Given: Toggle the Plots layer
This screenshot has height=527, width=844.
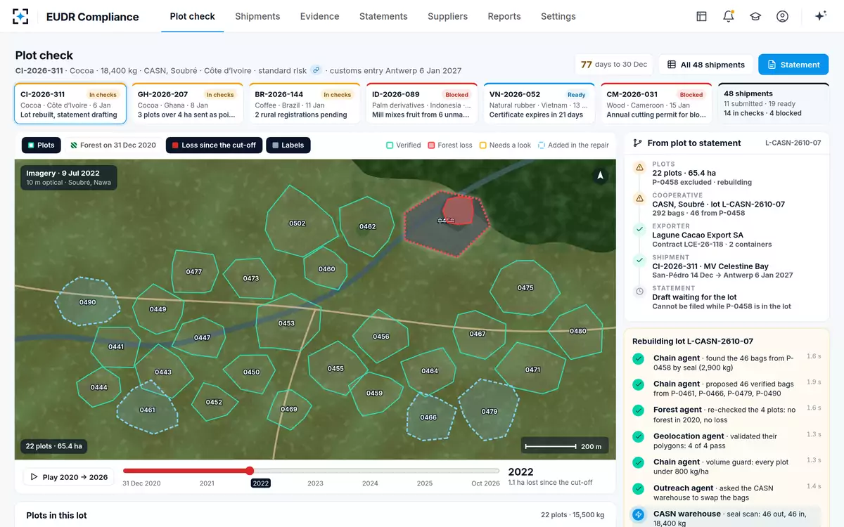Looking at the screenshot, I should (x=41, y=145).
